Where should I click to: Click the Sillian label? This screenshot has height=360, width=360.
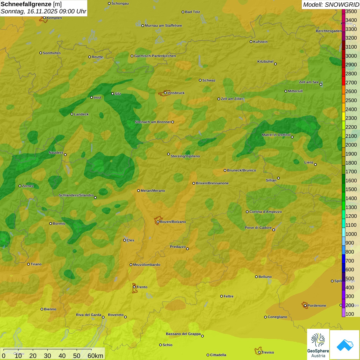pos(271,180)
